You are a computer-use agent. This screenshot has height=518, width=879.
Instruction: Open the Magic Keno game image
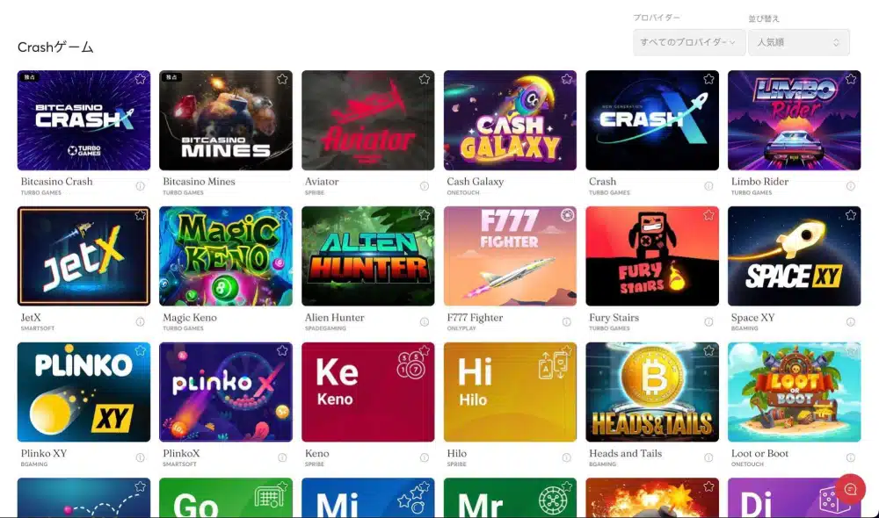(225, 255)
